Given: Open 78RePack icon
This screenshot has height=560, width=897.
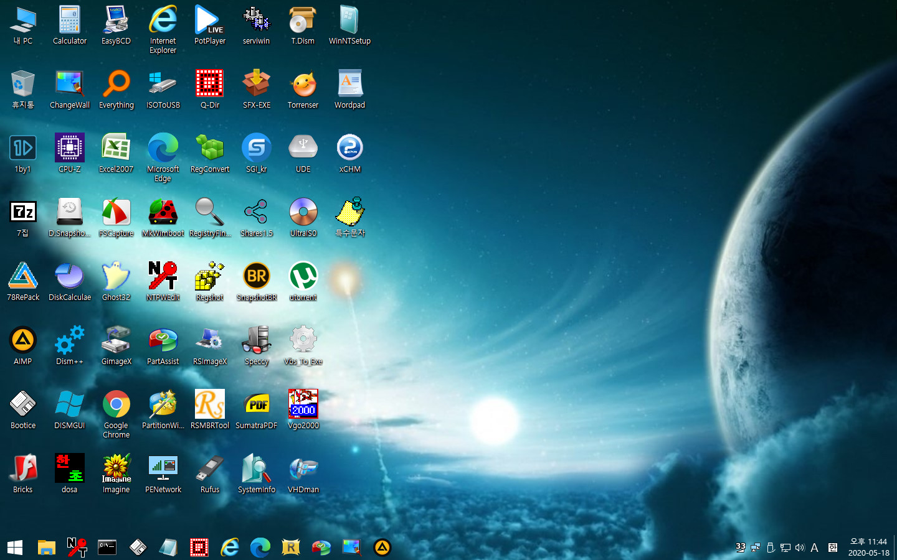Looking at the screenshot, I should click(23, 282).
